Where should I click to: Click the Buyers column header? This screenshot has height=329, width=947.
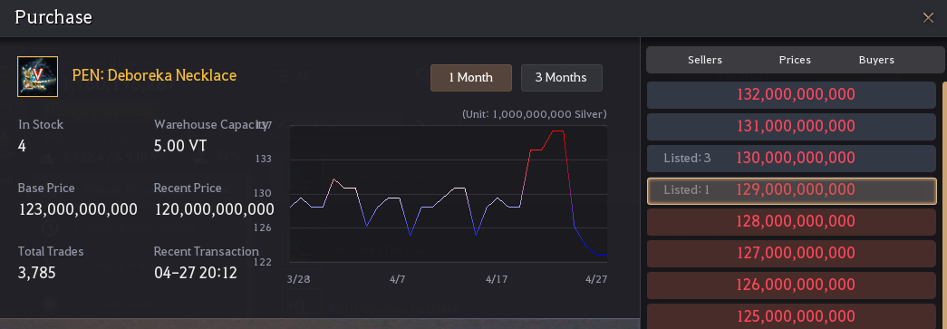[876, 60]
